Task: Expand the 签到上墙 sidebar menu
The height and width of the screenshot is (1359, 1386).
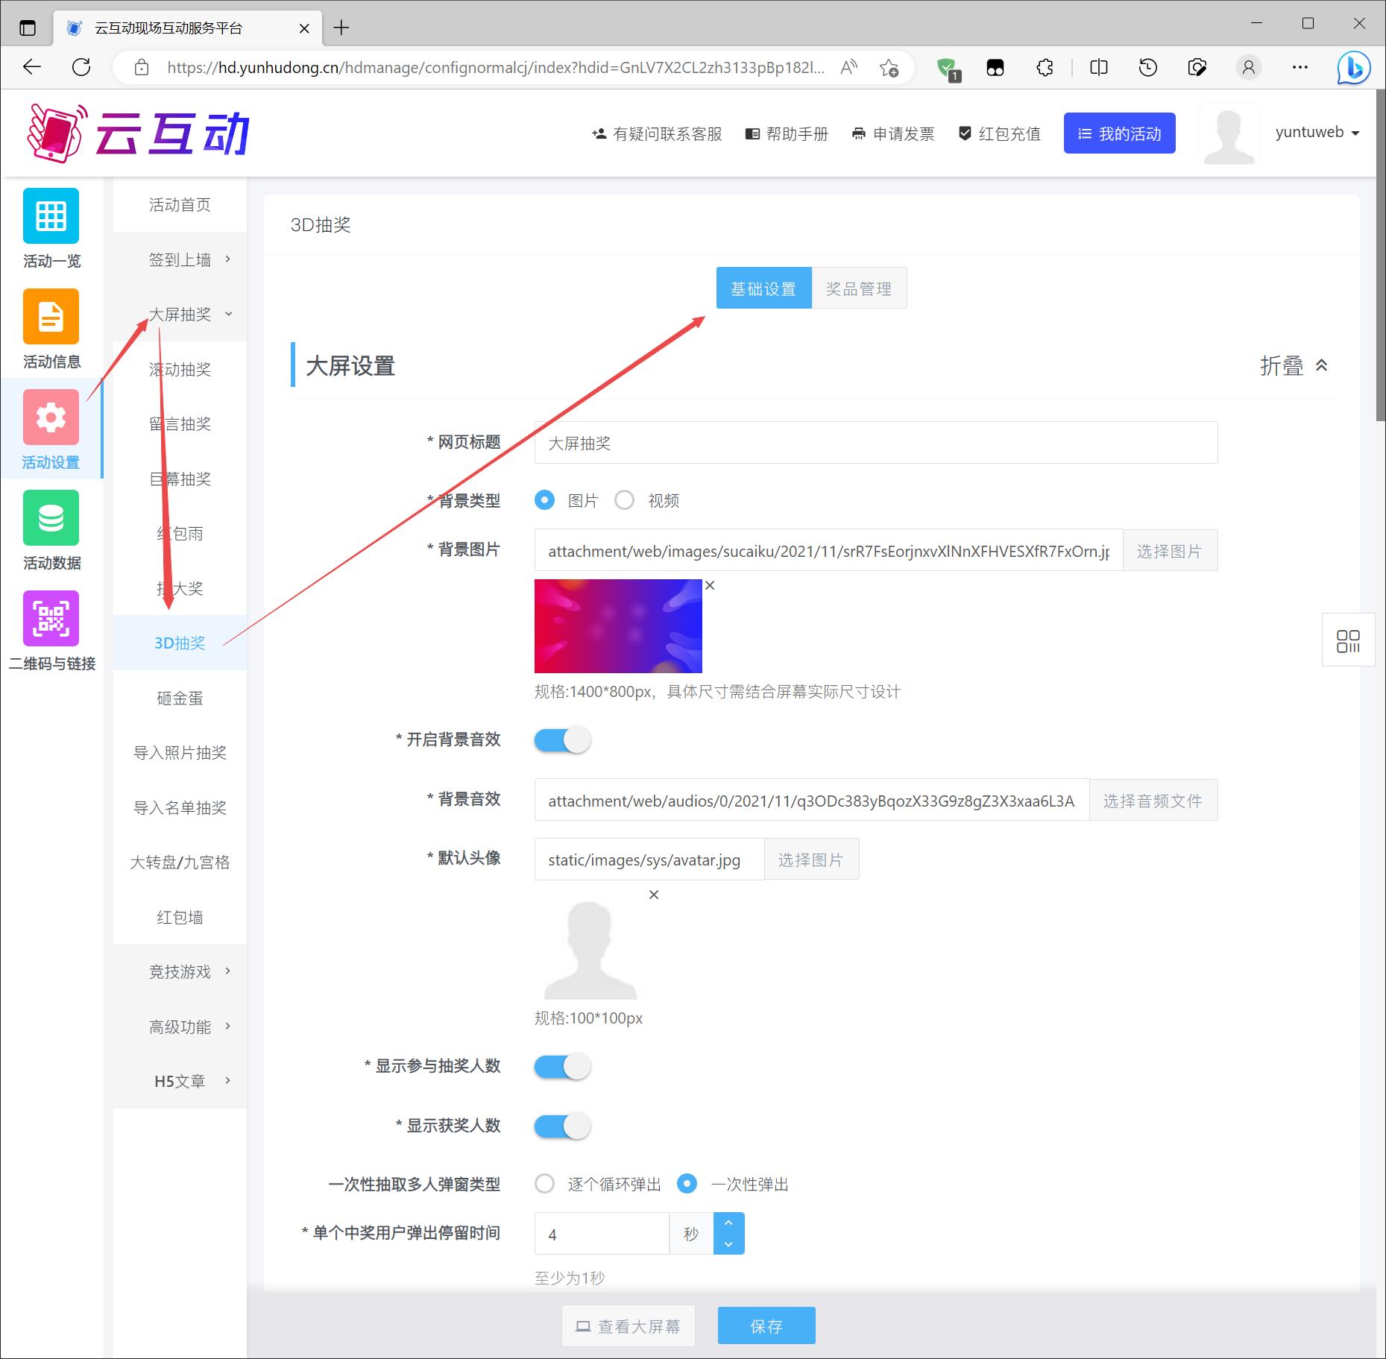Action: 180,259
